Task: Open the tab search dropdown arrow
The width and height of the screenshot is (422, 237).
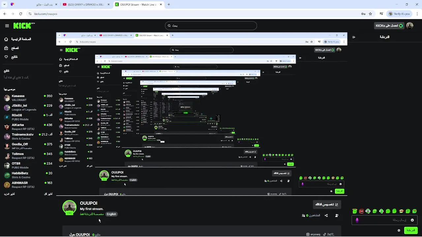Action: (x=5, y=5)
